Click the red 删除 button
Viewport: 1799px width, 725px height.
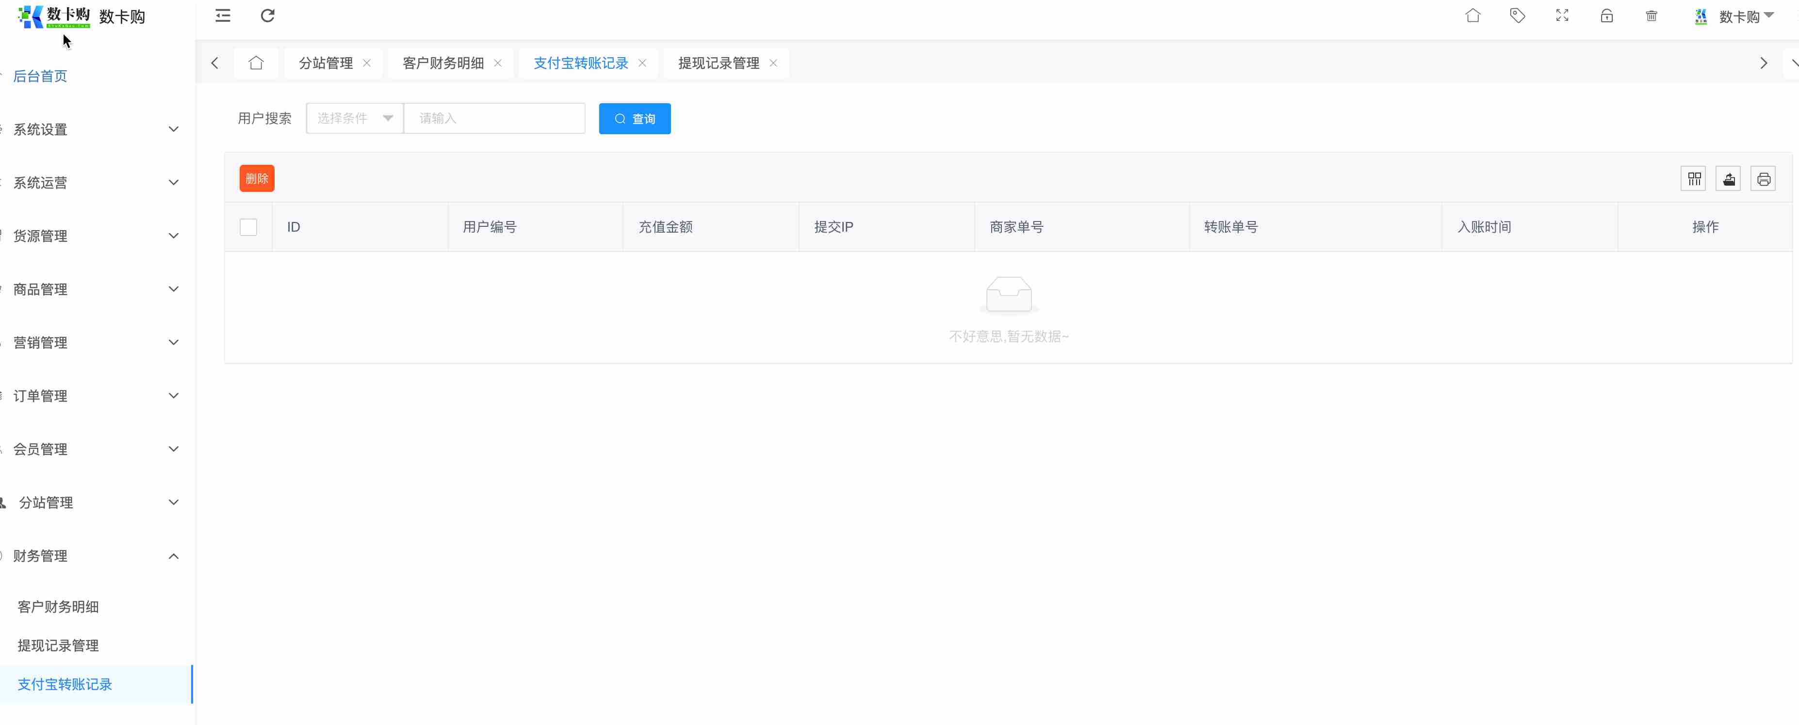pos(256,179)
